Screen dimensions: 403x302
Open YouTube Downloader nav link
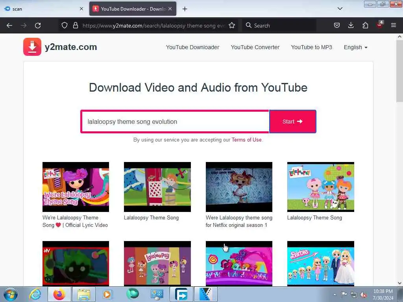[192, 47]
